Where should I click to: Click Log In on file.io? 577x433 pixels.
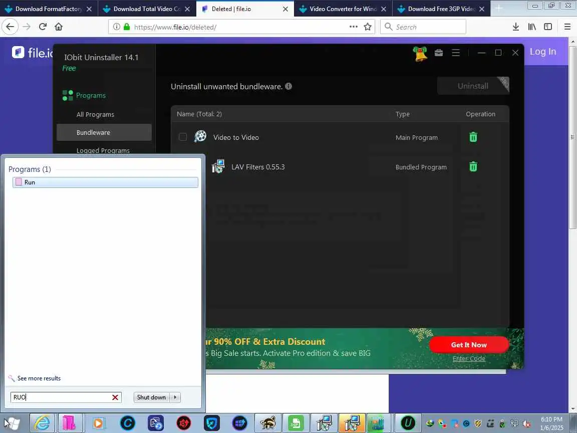point(543,52)
